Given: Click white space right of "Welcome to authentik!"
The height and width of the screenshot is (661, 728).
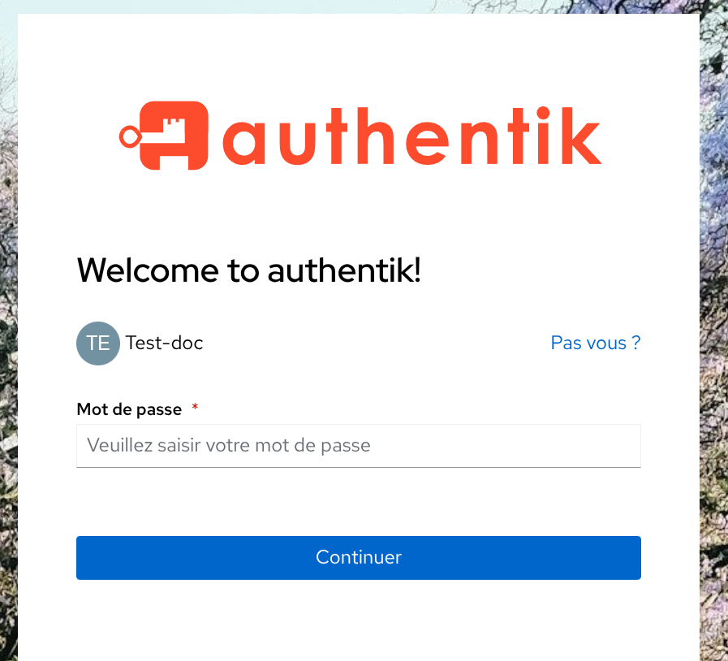Looking at the screenshot, I should point(552,270).
